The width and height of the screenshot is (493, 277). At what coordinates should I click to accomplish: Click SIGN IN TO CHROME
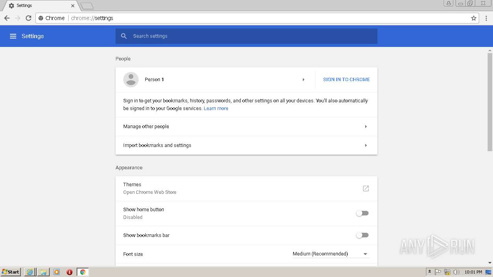click(346, 80)
